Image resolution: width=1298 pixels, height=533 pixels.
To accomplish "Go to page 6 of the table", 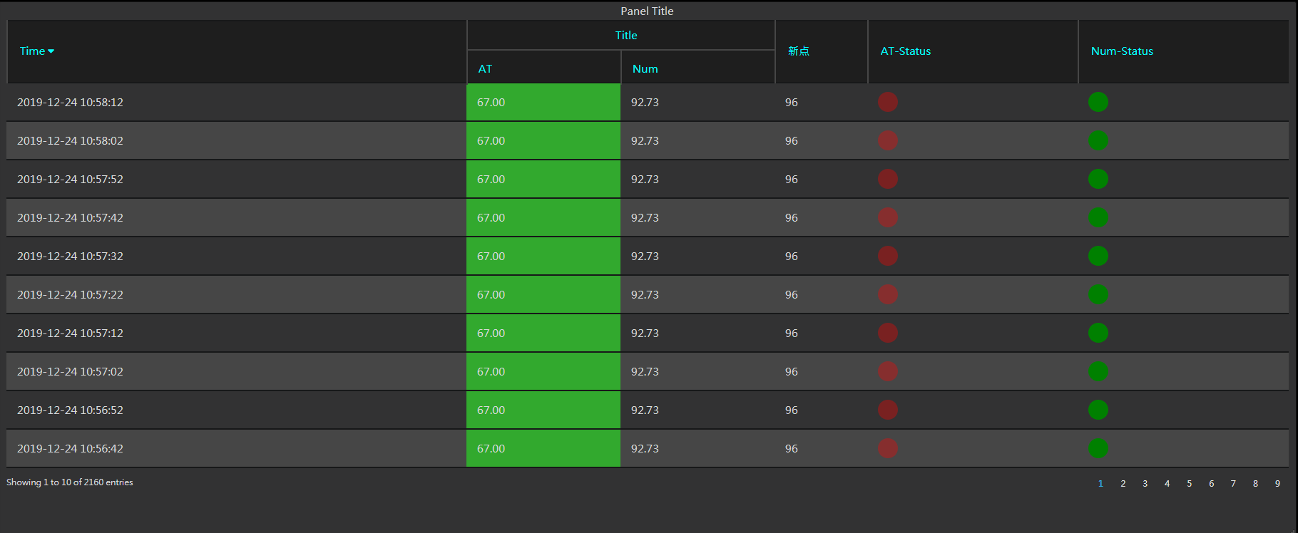I will pyautogui.click(x=1211, y=483).
